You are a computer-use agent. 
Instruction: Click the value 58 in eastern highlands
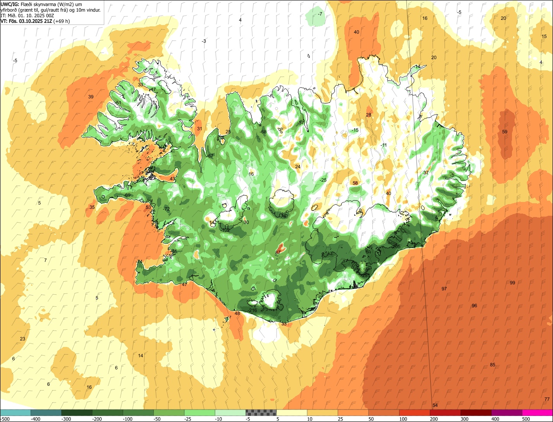tap(355, 183)
